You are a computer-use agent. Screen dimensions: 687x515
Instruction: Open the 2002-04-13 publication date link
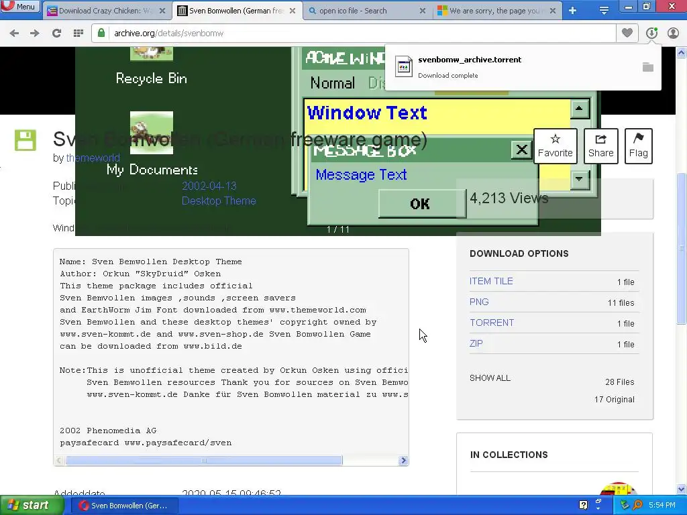[209, 186]
